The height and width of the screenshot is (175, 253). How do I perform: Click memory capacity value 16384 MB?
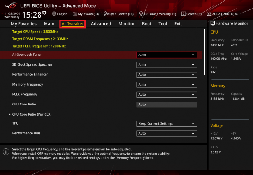click(x=238, y=98)
